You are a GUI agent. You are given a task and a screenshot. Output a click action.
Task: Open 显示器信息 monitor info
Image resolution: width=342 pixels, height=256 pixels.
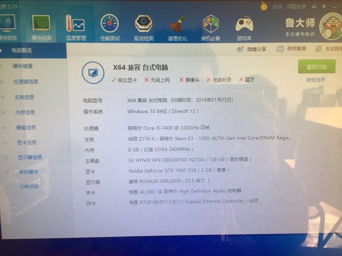[30, 157]
